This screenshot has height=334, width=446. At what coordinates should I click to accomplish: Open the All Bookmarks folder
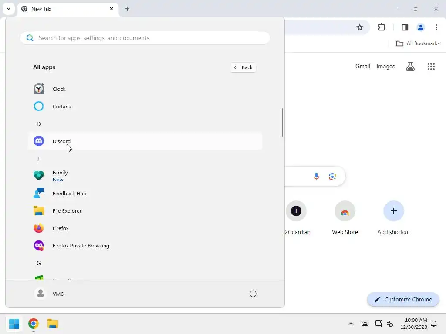[x=418, y=43]
